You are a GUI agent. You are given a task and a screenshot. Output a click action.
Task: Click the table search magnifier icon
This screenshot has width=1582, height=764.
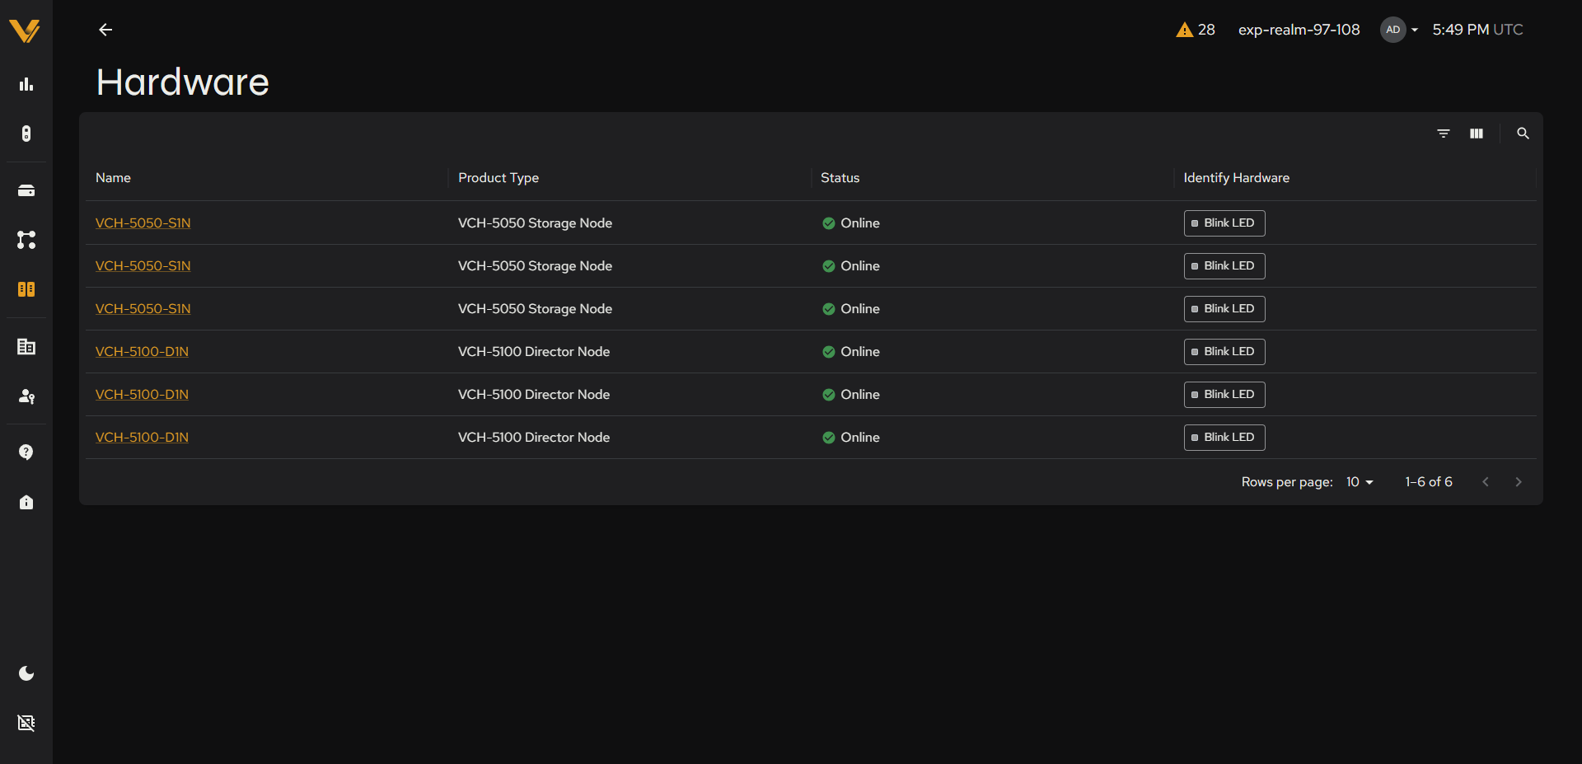coord(1523,134)
